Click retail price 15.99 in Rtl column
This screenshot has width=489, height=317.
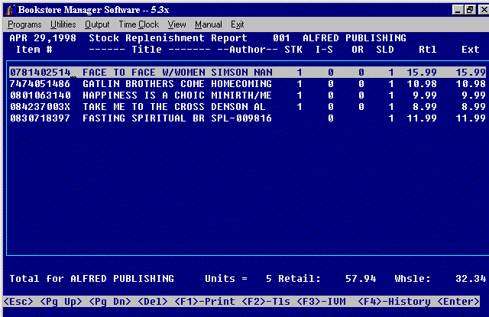click(x=422, y=73)
